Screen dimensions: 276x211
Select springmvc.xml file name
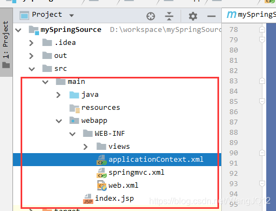pos(137,173)
